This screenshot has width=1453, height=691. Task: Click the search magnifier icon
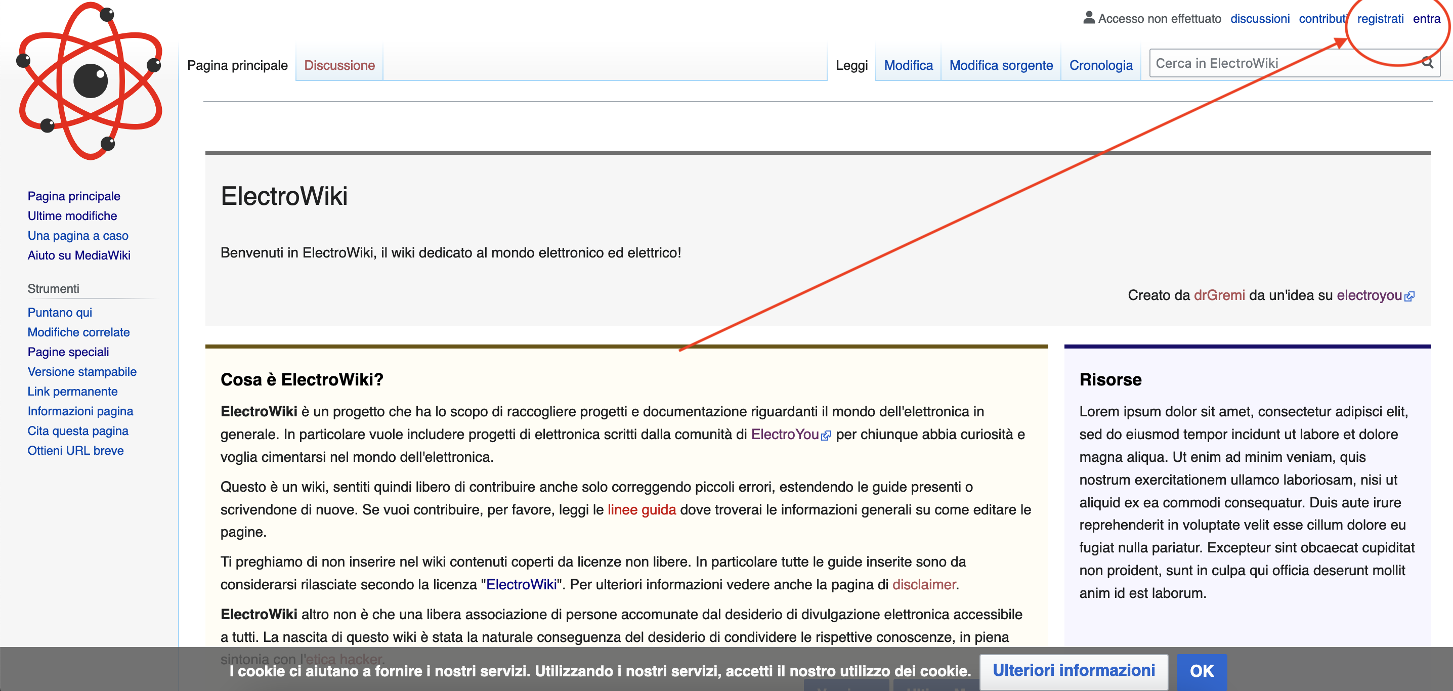point(1427,63)
